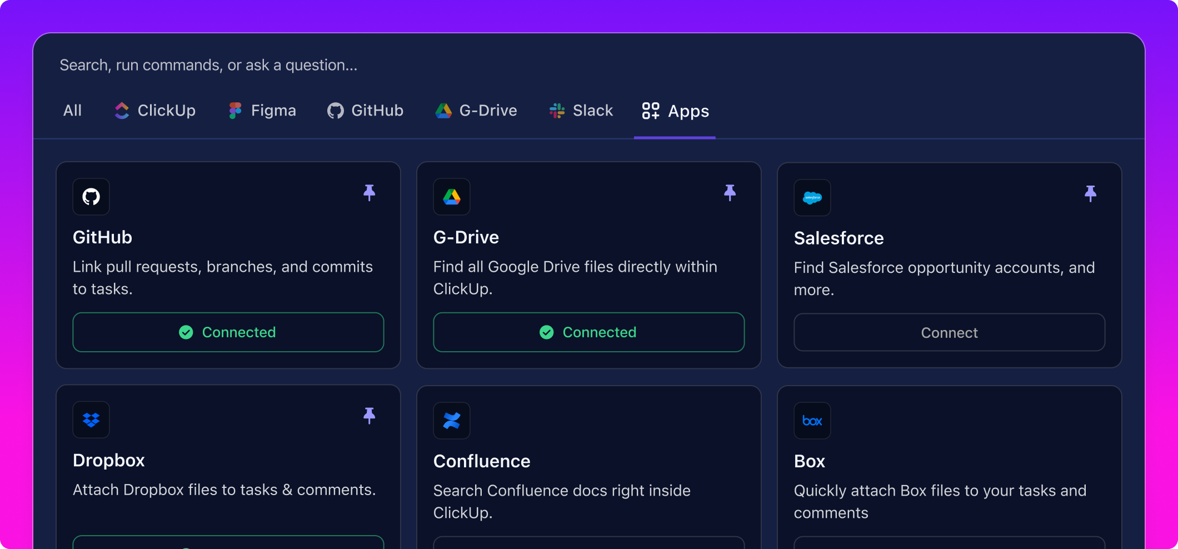Image resolution: width=1178 pixels, height=549 pixels.
Task: Open the Apps tab
Action: coord(675,111)
